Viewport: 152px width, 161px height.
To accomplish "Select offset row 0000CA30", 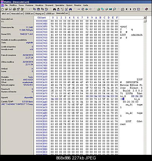I will click(x=42, y=82).
